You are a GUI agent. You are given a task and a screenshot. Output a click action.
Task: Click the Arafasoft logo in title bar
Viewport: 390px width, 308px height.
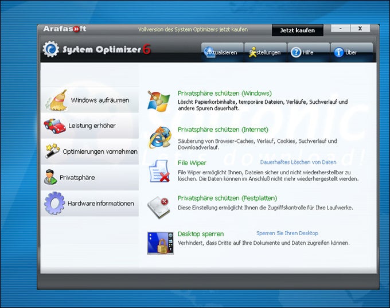[65, 29]
